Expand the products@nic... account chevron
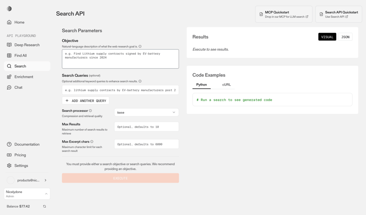Image resolution: width=366 pixels, height=215 pixels. (45, 180)
